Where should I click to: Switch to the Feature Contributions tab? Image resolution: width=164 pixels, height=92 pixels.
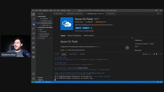(74, 36)
